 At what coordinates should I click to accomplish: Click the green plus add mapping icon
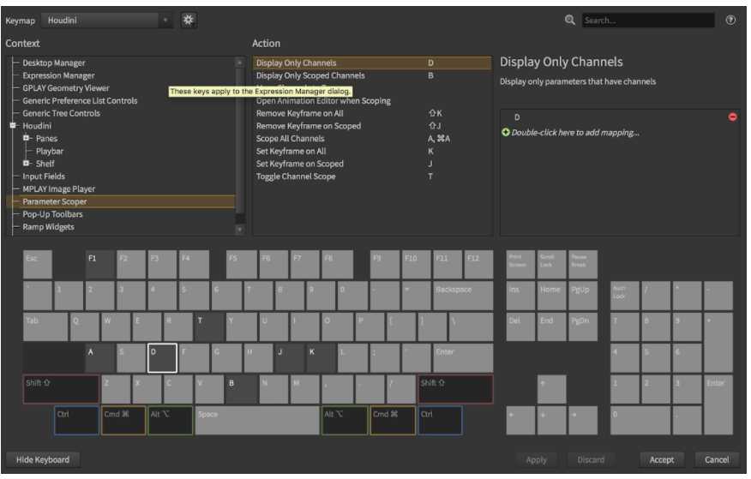pos(505,132)
